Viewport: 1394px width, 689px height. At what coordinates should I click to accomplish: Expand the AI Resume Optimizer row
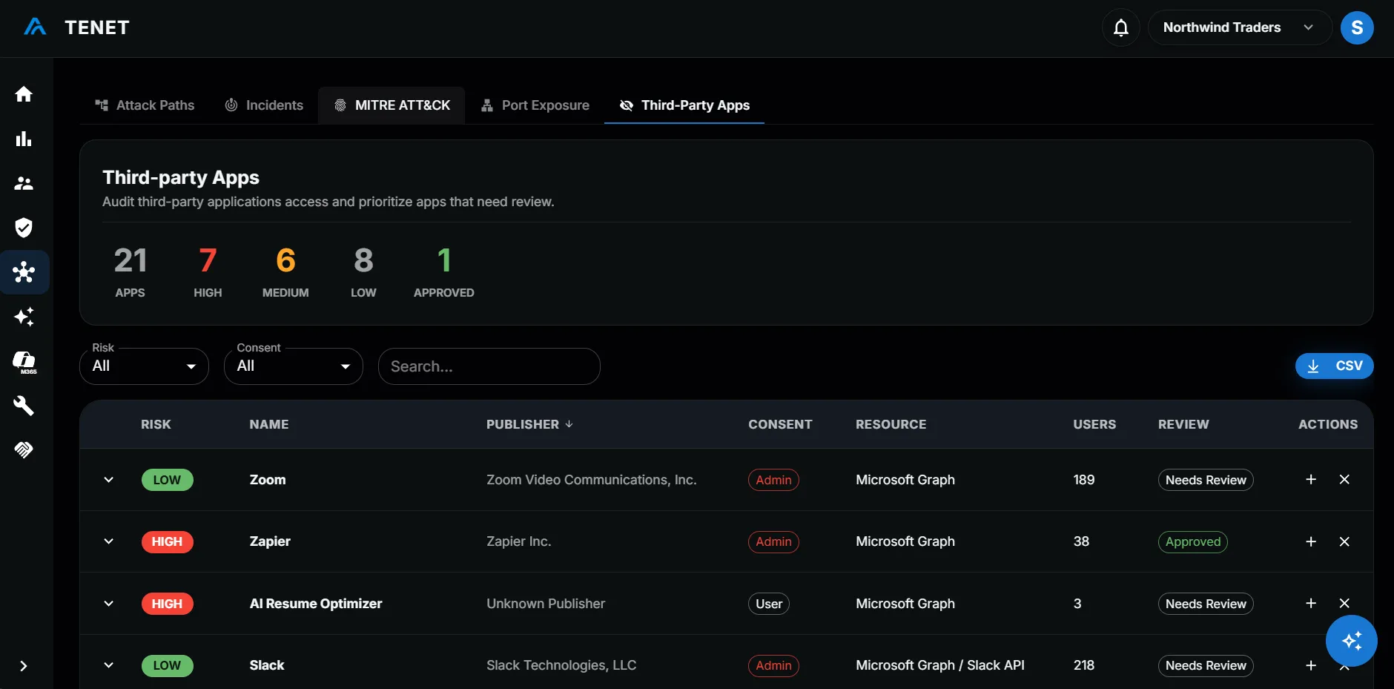[x=109, y=604]
